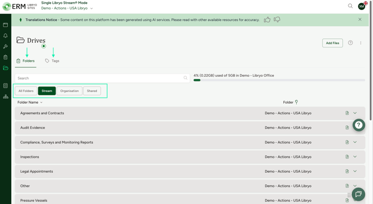Open the global search magnifier icon

(x=350, y=6)
